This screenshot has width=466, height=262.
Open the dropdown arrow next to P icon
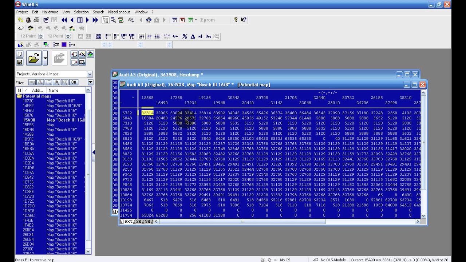196,20
